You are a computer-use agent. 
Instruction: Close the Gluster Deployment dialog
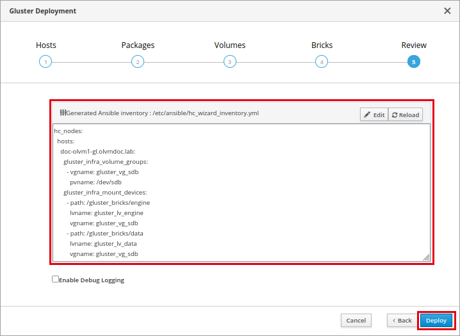point(447,11)
